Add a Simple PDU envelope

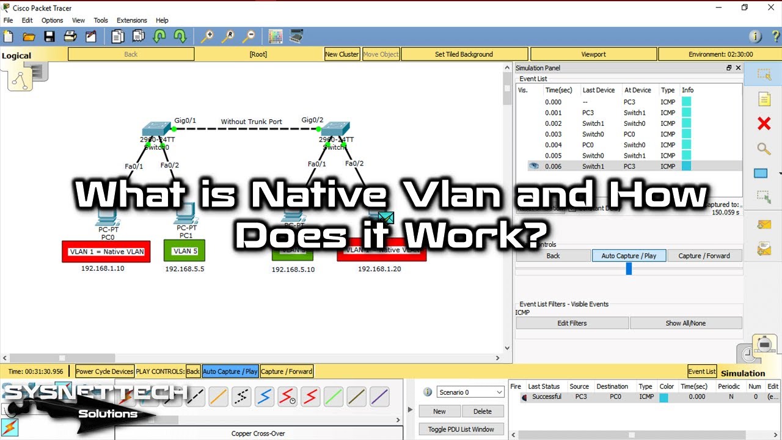tap(764, 224)
